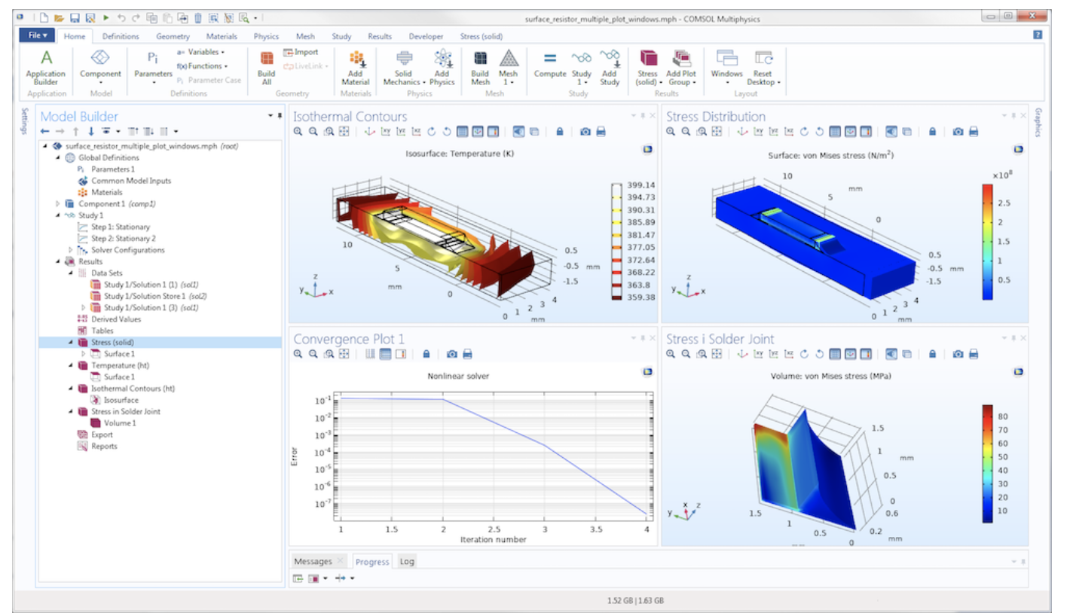Screen dimensions: 1070x616
Task: Switch to the Log tab
Action: click(407, 562)
